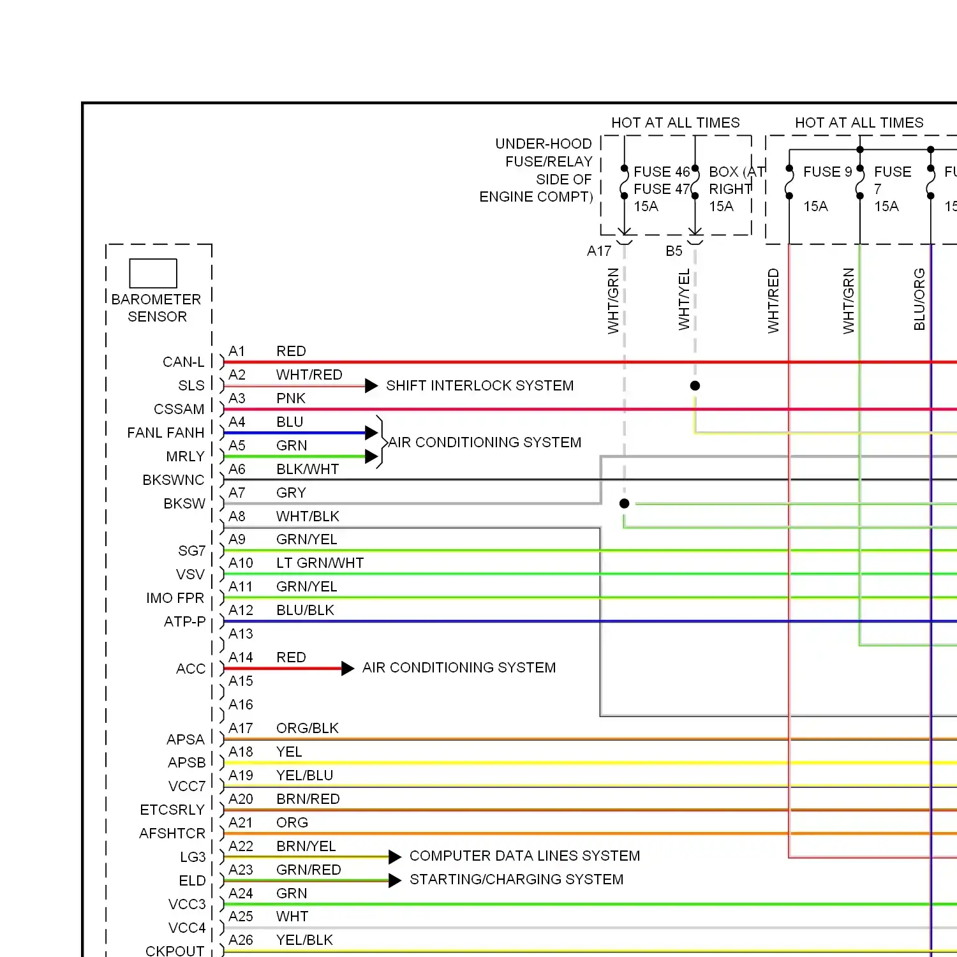Click the BAROMETER SENSOR label
Image resolution: width=957 pixels, height=957 pixels.
[x=156, y=308]
